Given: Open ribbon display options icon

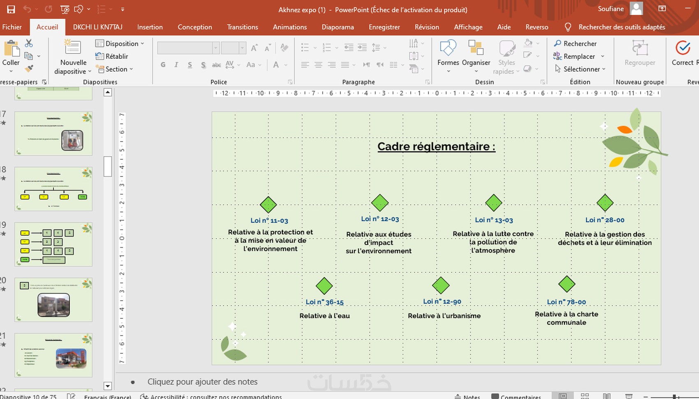Looking at the screenshot, I should coord(662,9).
